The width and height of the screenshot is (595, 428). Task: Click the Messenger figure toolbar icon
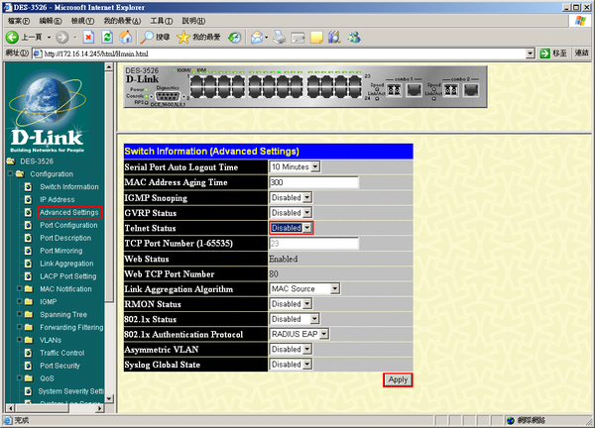click(x=354, y=37)
